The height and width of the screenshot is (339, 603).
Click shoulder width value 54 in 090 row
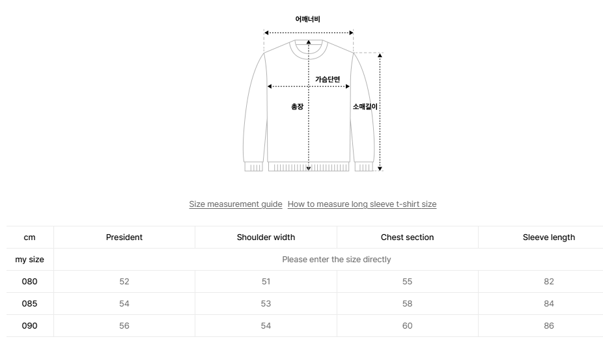tap(266, 326)
